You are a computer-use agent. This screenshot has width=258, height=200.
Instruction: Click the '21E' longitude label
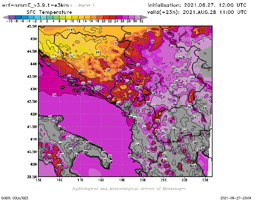click(164, 180)
